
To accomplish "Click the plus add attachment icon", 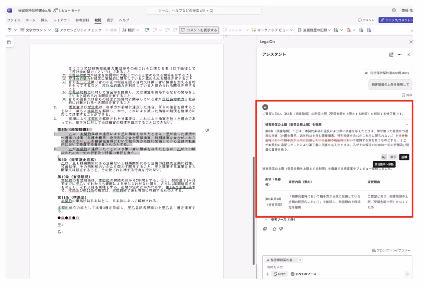I will [x=267, y=274].
